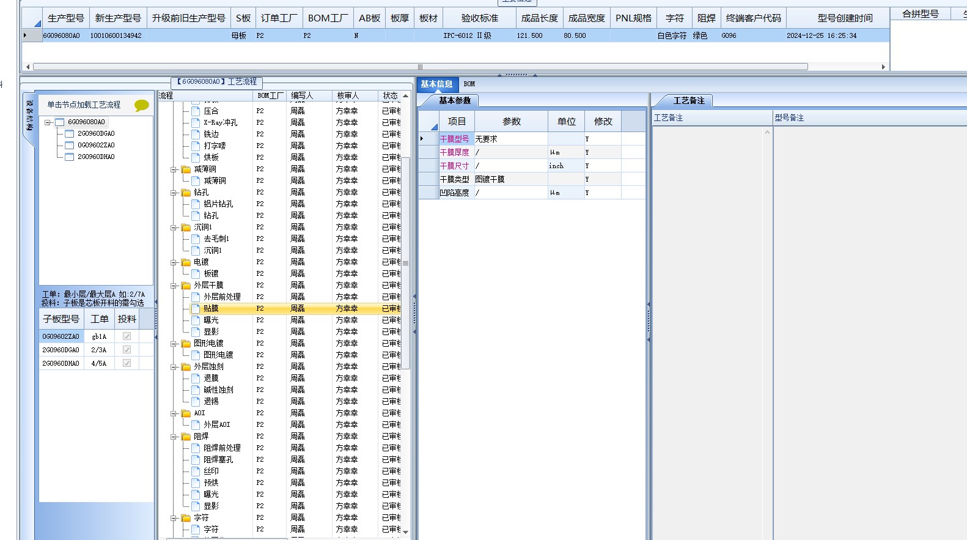967x540 pixels.
Task: Select the 基本参数 tab
Action: point(455,101)
